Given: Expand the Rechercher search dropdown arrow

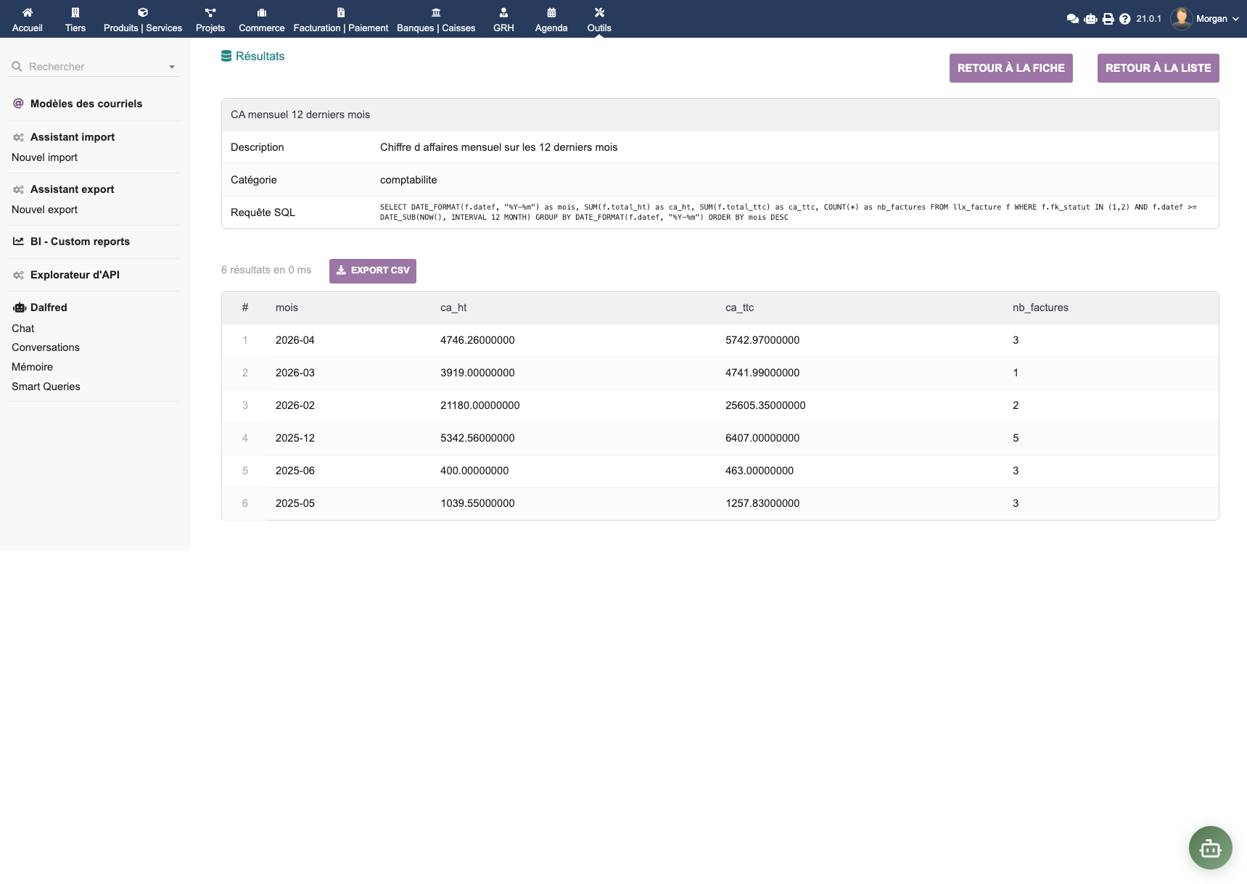Looking at the screenshot, I should tap(172, 67).
